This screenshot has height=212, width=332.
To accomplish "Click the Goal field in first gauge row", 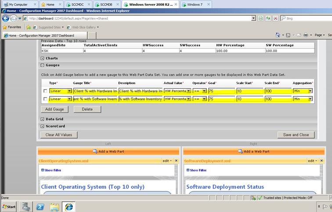I will pos(221,91).
